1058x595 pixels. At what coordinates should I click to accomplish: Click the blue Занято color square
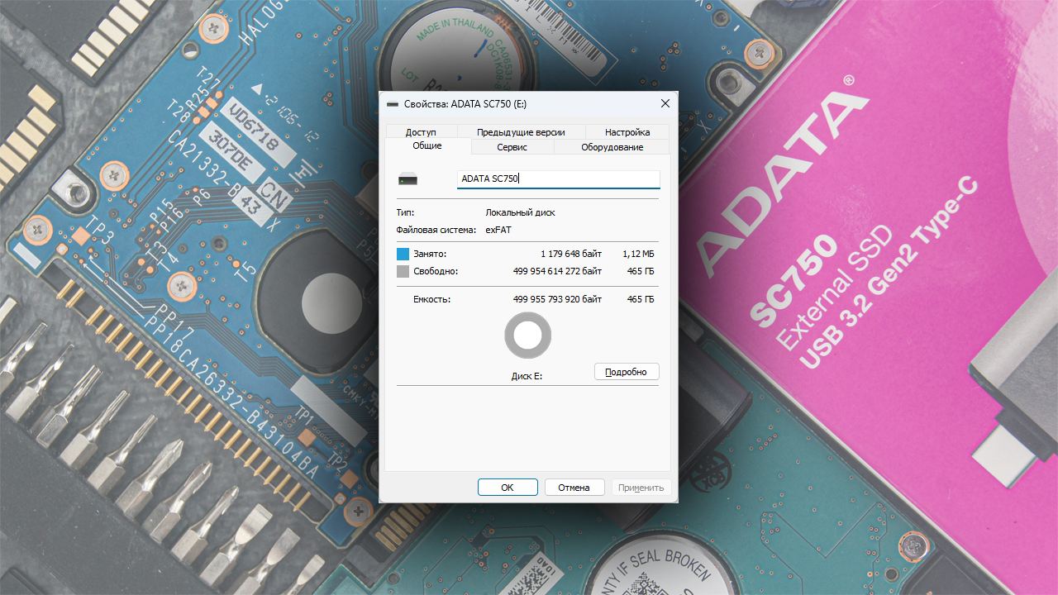(x=403, y=254)
